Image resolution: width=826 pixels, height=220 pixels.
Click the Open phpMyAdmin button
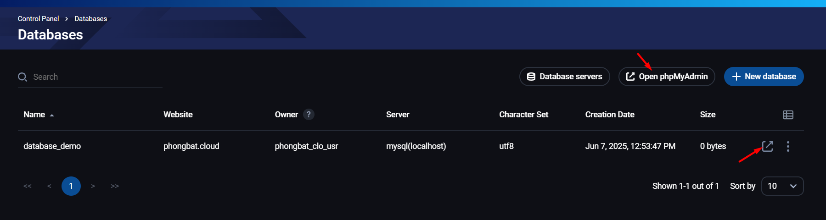click(x=667, y=77)
